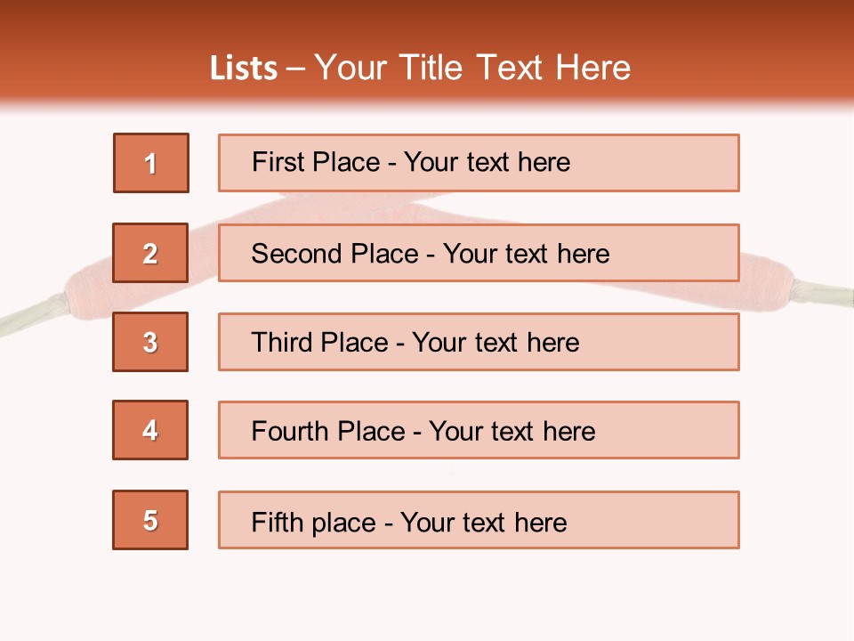Image resolution: width=854 pixels, height=641 pixels.
Task: Click the carrot stem at the right edge
Action: pos(823,290)
